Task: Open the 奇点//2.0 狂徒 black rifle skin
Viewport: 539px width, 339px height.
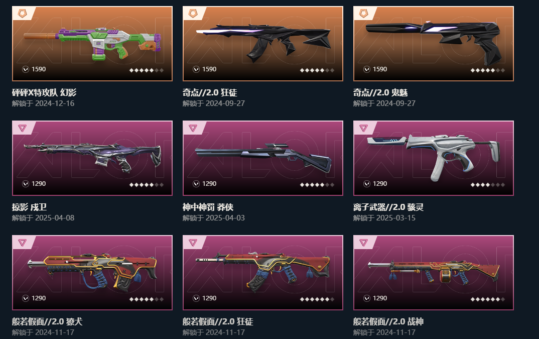Action: coord(263,42)
